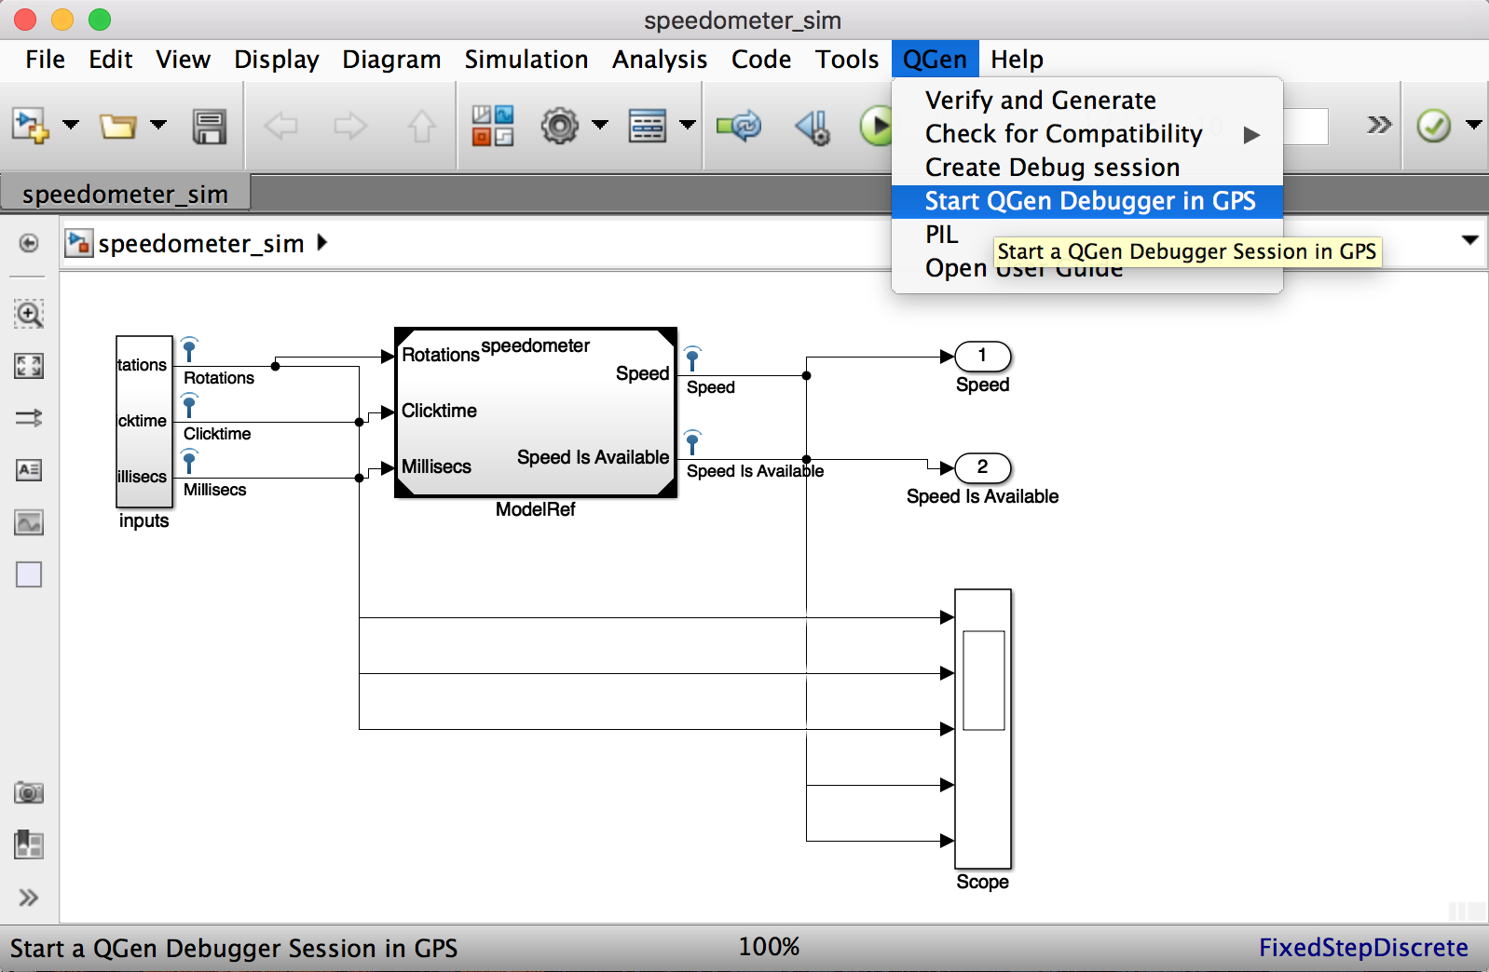This screenshot has width=1489, height=972.
Task: Open the Simulation menu
Action: coord(526,60)
